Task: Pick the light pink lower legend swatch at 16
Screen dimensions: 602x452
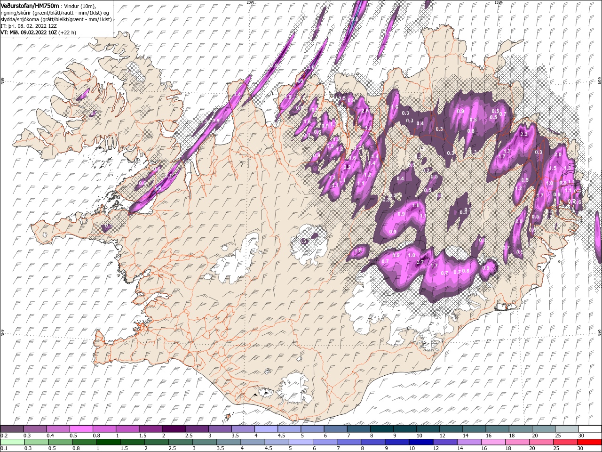Action: 493,442
